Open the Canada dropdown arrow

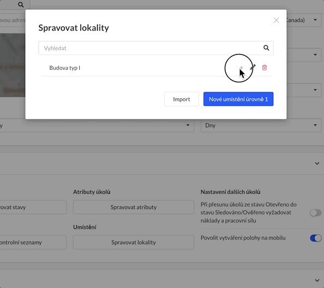(315, 20)
